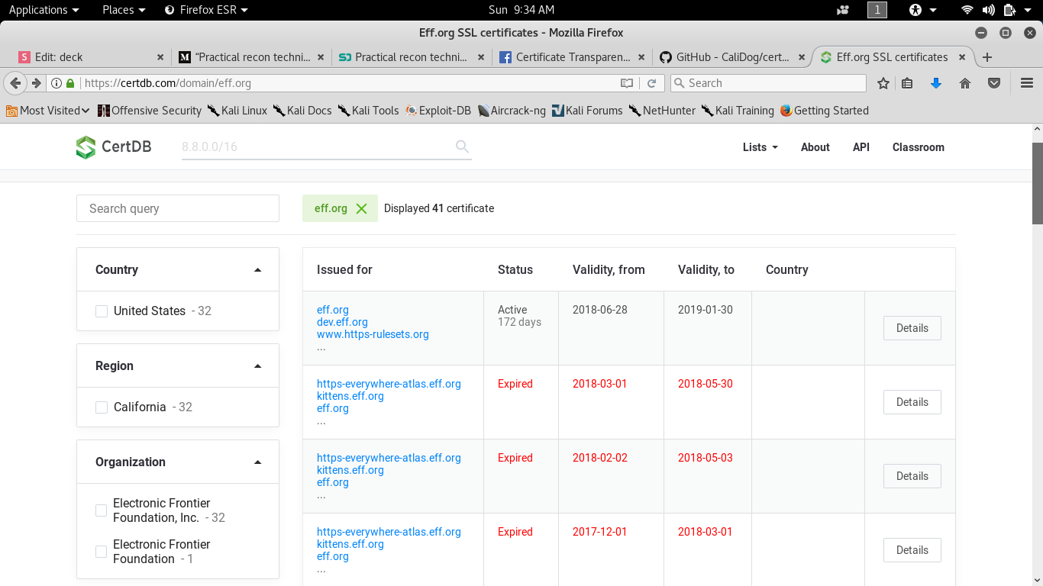Open Details for certificate valid from 2017-12-01
Screen dimensions: 1043x586
coord(912,550)
